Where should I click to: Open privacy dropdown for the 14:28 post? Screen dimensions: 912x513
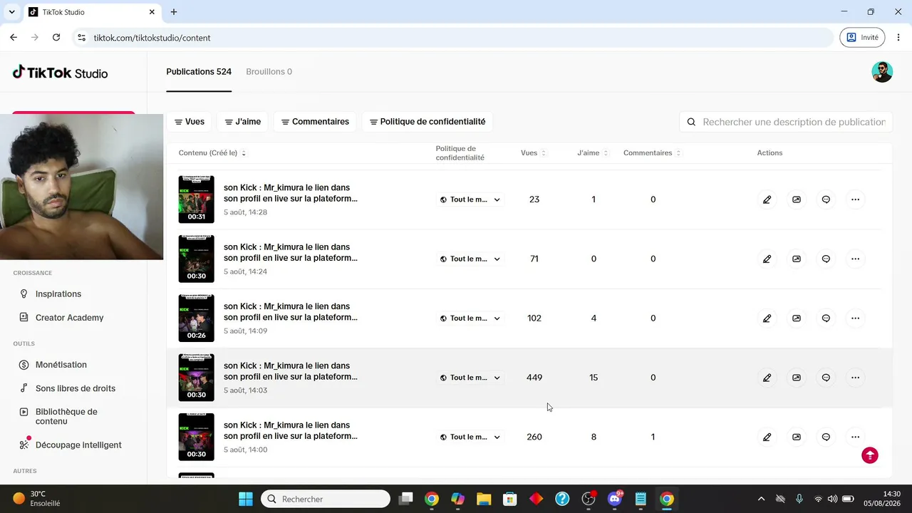(x=470, y=199)
